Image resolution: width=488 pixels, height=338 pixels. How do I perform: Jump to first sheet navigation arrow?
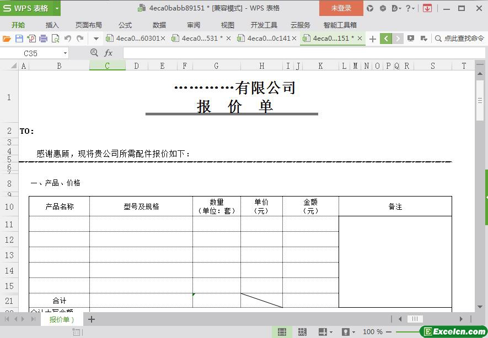click(7, 319)
